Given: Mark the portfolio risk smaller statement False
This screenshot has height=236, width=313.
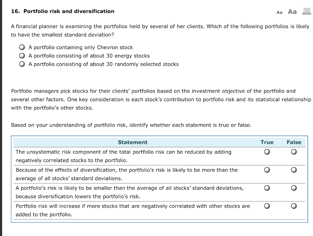Looking at the screenshot, I should [294, 188].
